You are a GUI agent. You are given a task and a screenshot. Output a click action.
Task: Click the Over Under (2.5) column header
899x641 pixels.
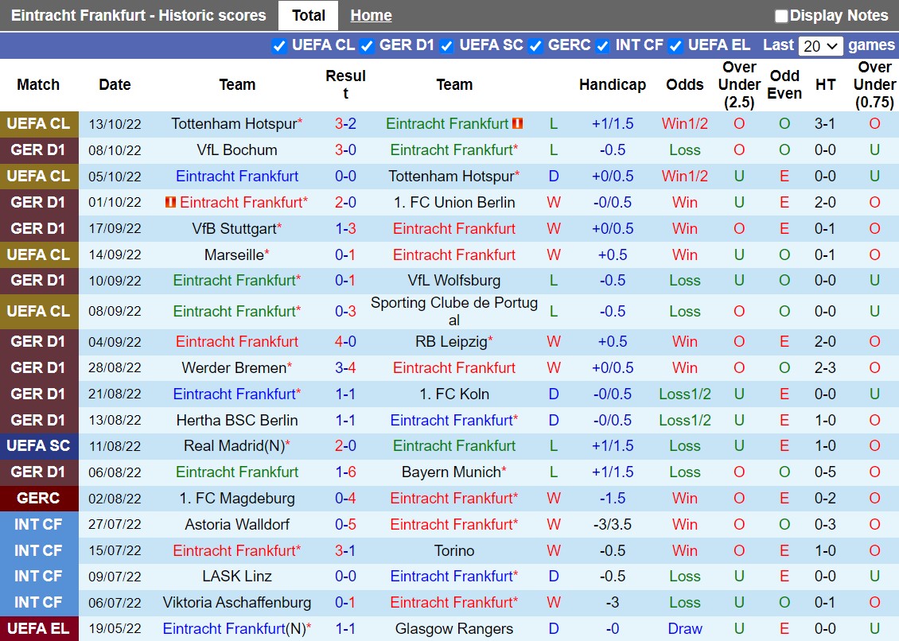pyautogui.click(x=739, y=85)
